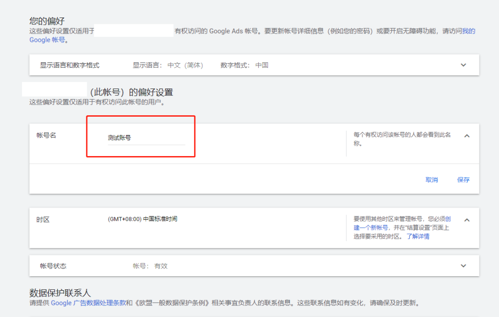Open the 了解详情 link
499x317 pixels.
[418, 237]
